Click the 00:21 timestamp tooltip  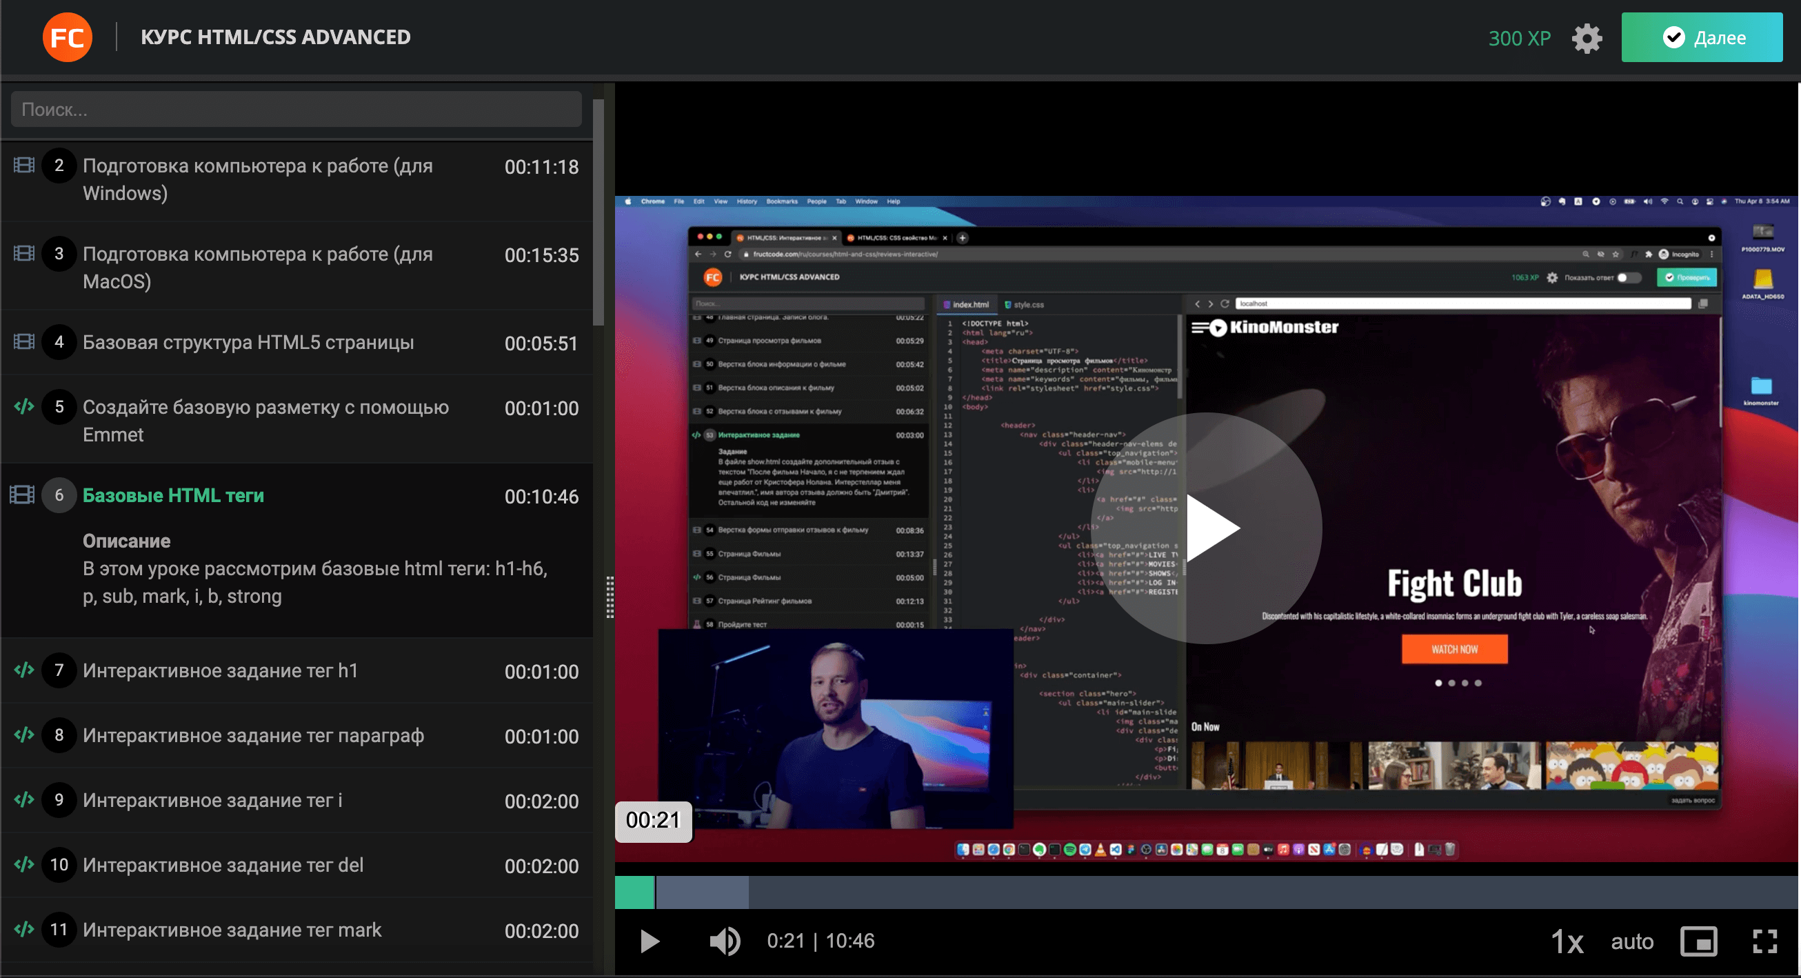coord(653,821)
